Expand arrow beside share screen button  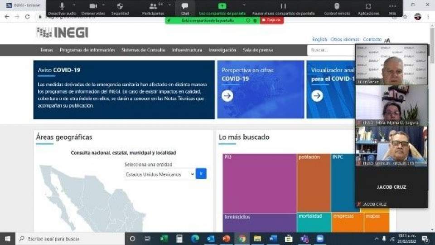[x=244, y=5]
